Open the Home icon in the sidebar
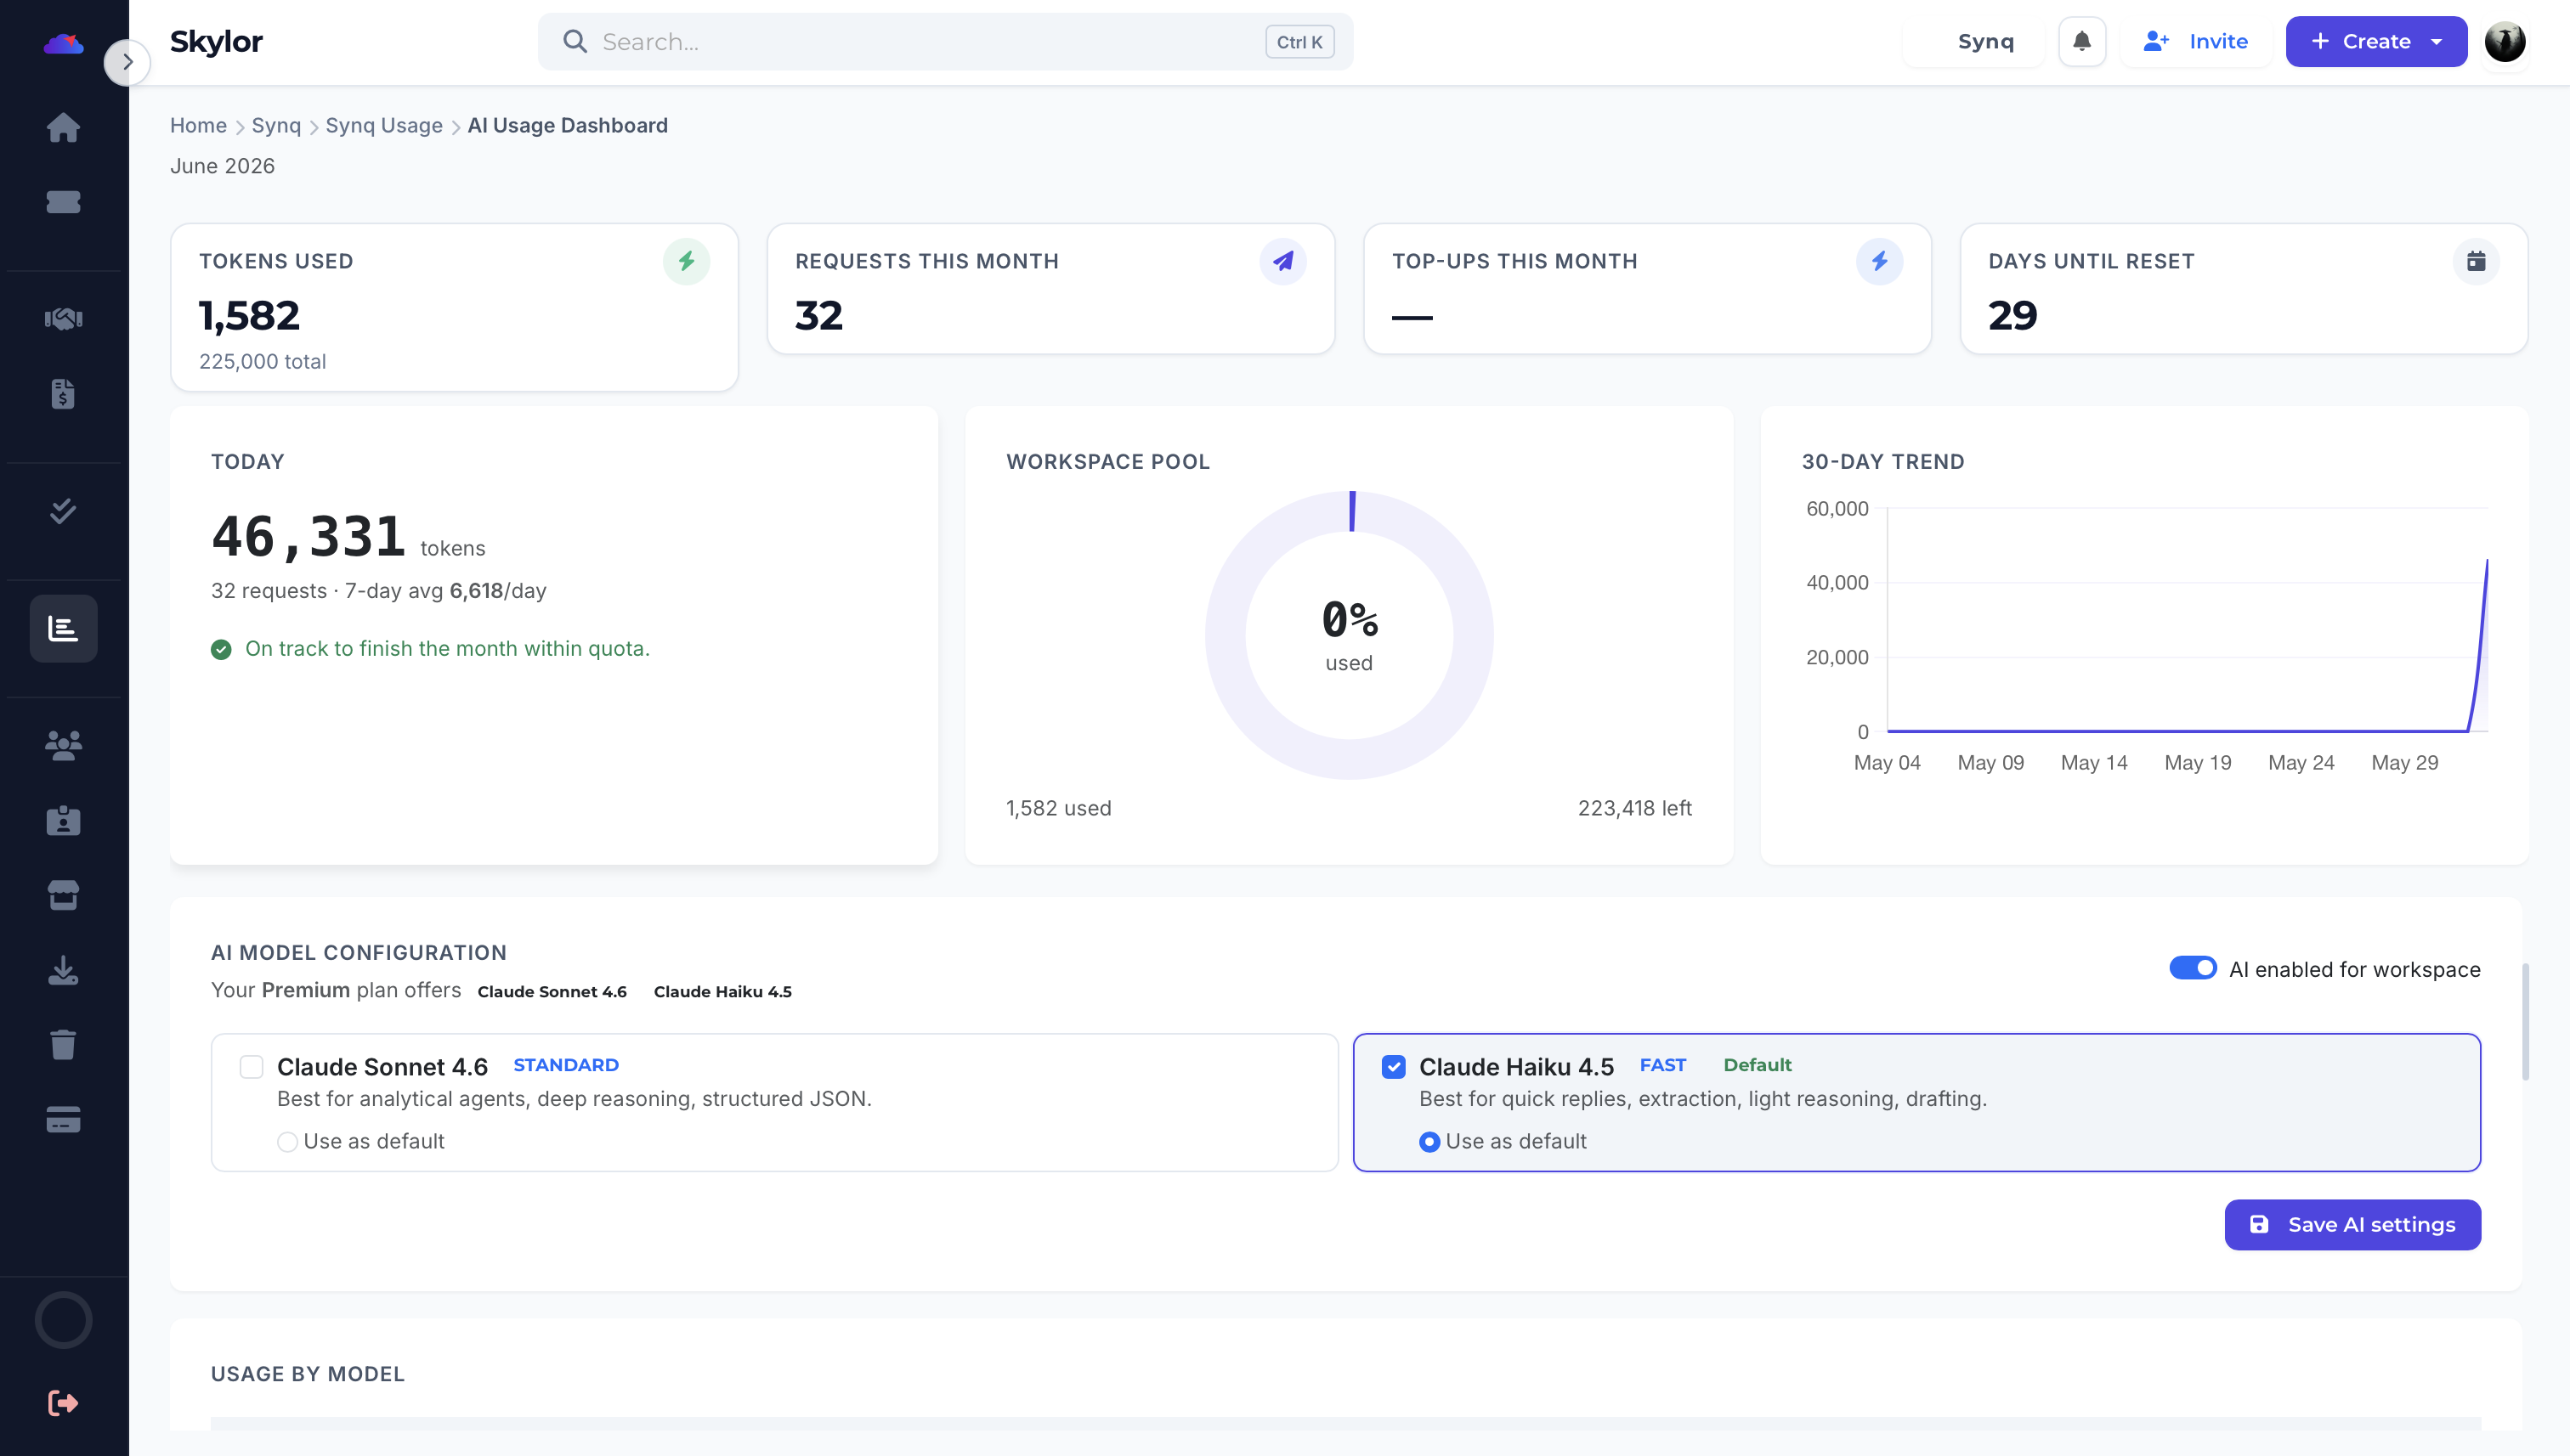This screenshot has height=1456, width=2570. pyautogui.click(x=63, y=127)
